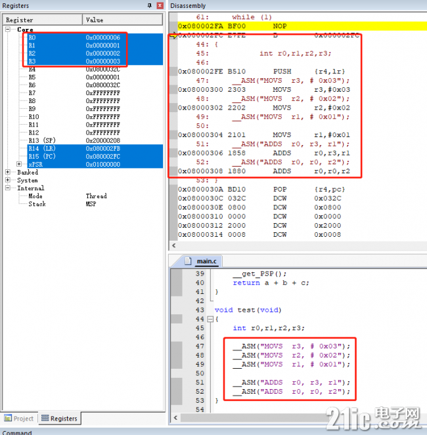Select register R10 row

click(x=95, y=117)
